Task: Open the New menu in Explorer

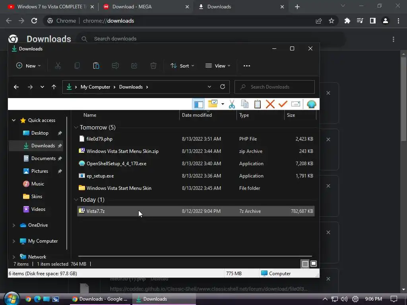Action: (x=28, y=66)
